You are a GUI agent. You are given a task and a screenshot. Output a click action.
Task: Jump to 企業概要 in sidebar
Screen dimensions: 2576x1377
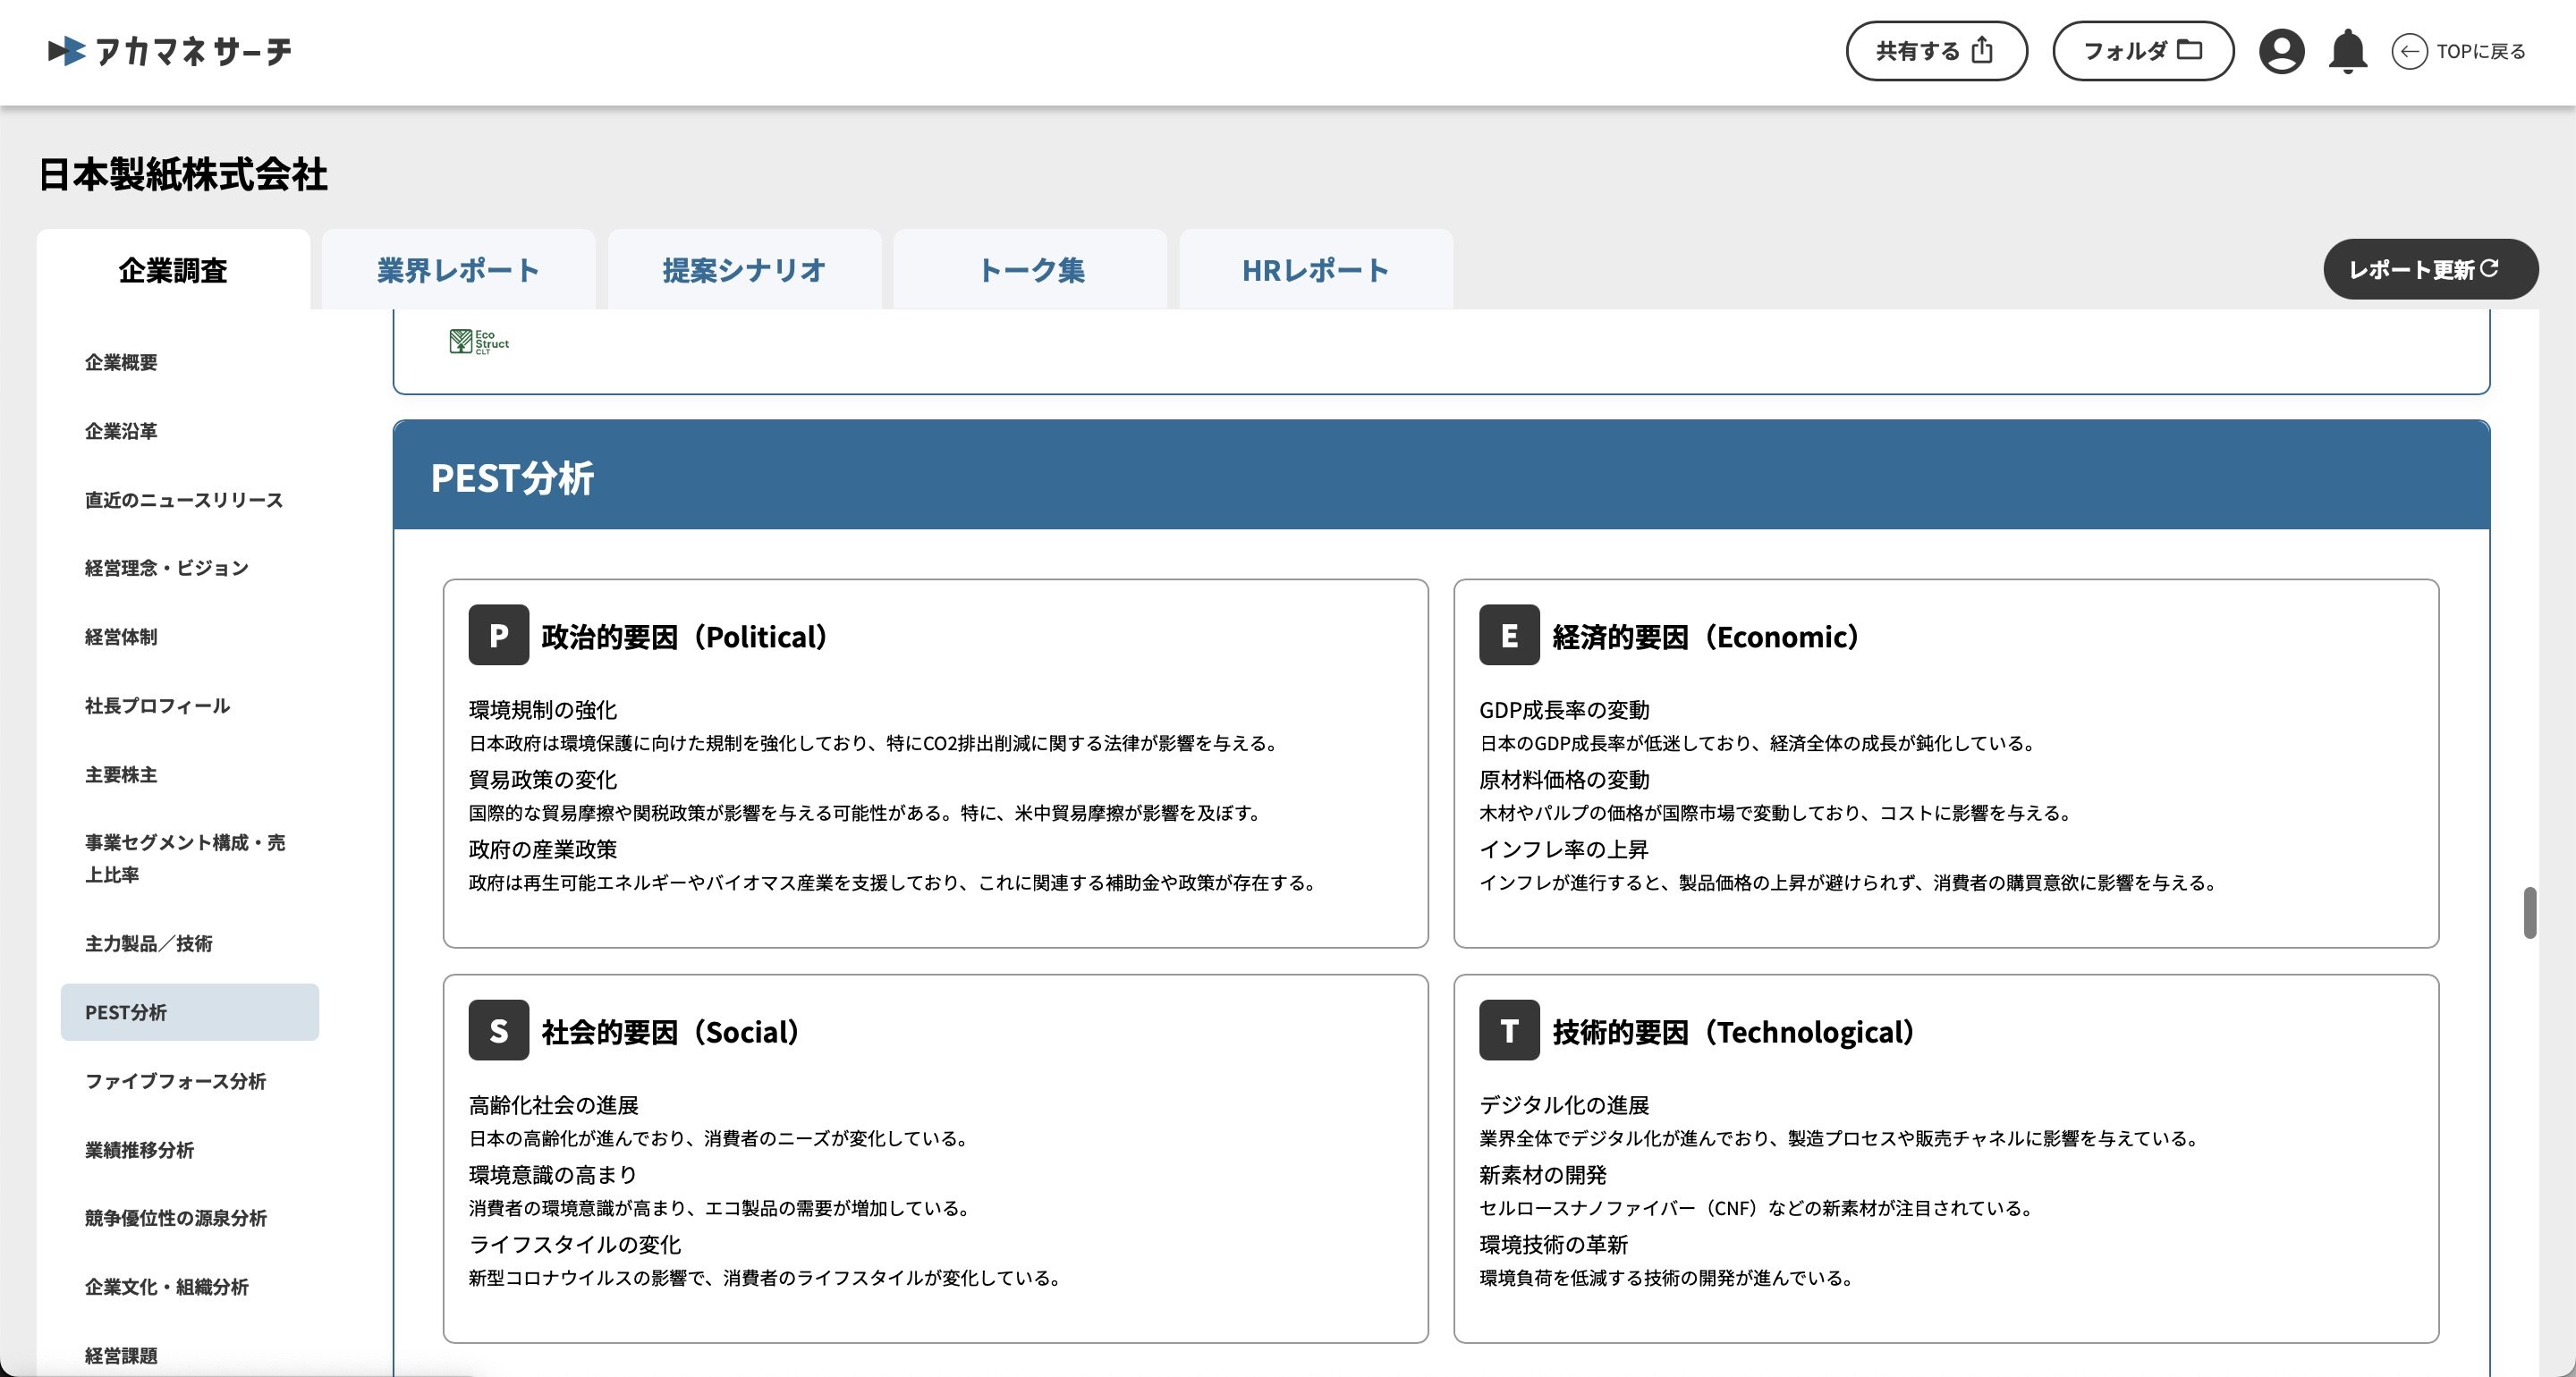(x=121, y=362)
